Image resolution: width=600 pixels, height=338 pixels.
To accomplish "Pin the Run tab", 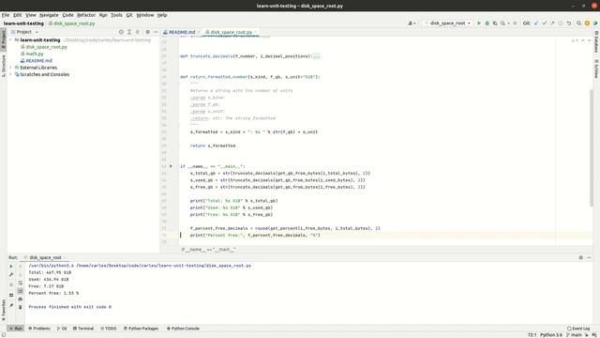I will tap(11, 305).
